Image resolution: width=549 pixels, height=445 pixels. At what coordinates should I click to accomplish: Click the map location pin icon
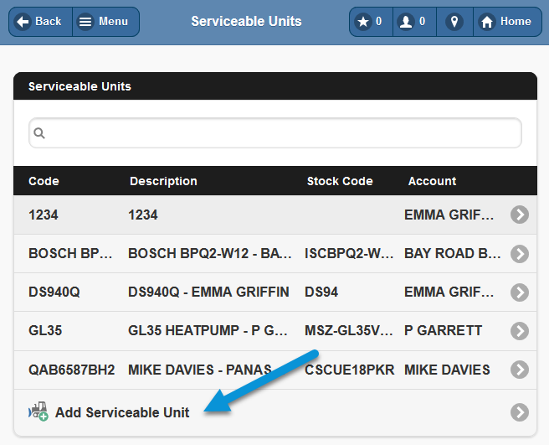[454, 22]
